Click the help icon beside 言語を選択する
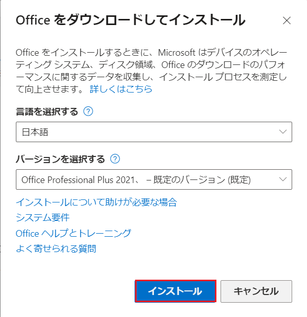Viewport: 307px width, 317px height. click(88, 112)
